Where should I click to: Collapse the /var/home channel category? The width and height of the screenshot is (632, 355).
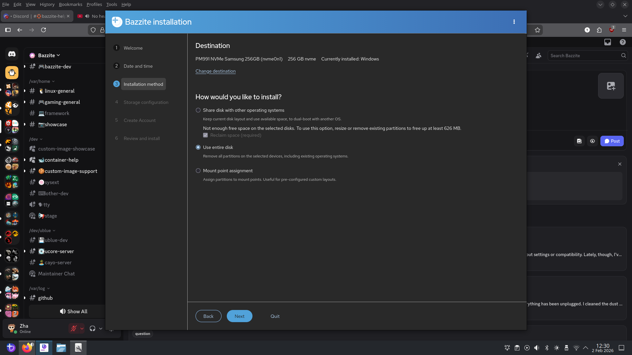pyautogui.click(x=41, y=81)
